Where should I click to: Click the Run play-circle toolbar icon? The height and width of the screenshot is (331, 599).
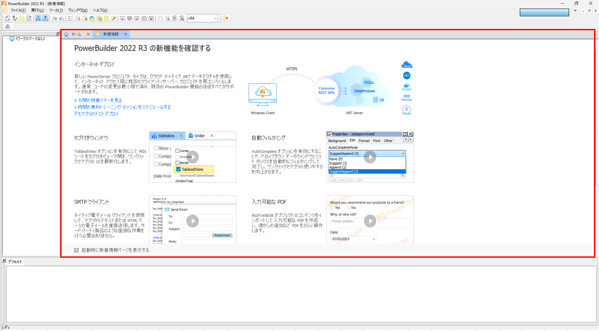174,19
